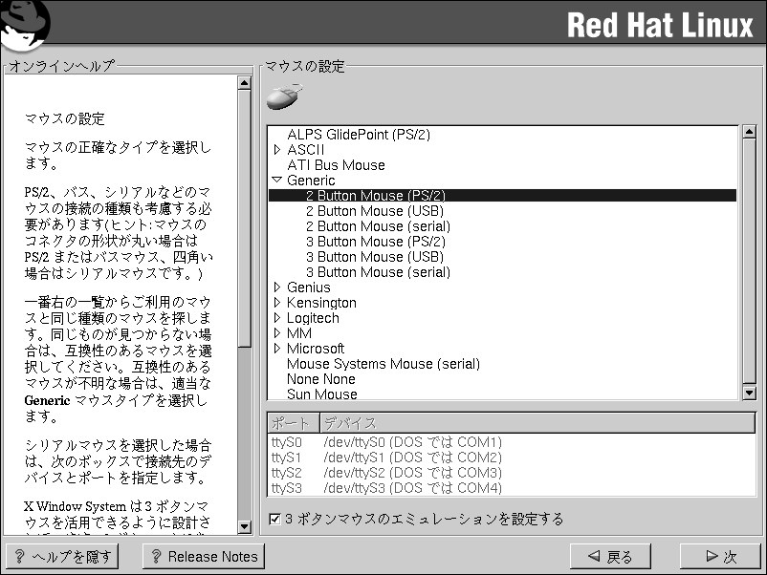Select 3 Button Mouse (USB)

coord(374,257)
